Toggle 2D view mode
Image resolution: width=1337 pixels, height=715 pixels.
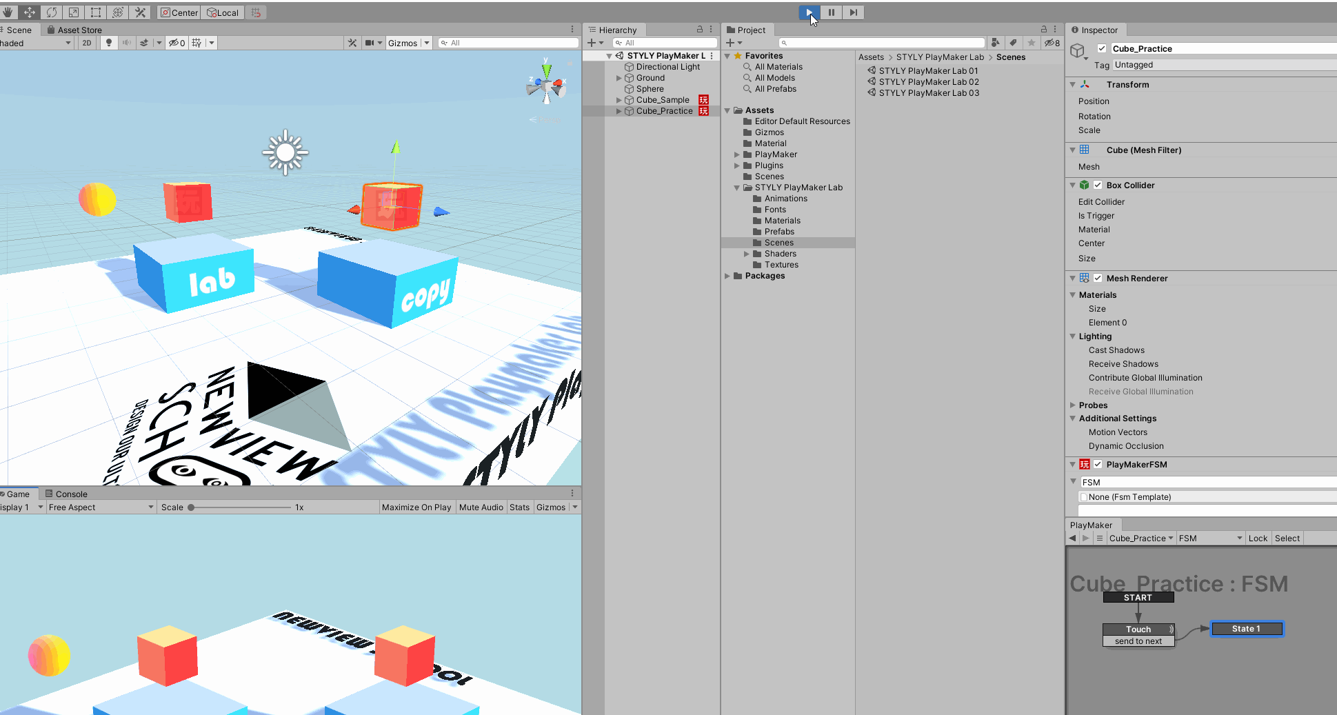point(87,43)
